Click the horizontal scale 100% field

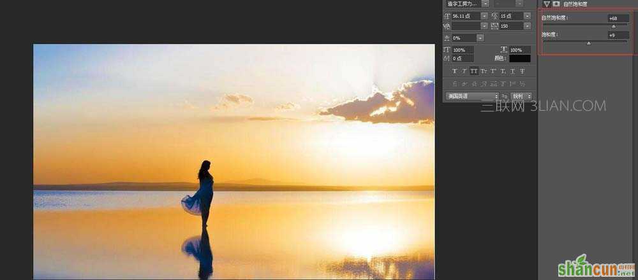[x=520, y=50]
